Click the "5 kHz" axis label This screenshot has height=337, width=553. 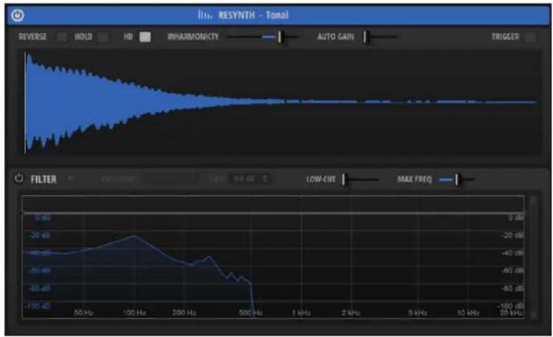(417, 313)
